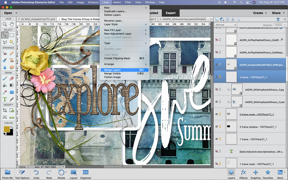Delete layer trash icon
288x180 pixels.
278,19
